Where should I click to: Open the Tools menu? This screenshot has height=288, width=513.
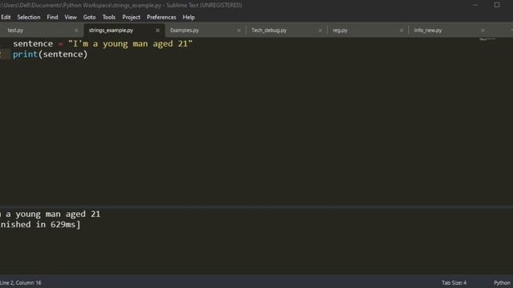pos(109,17)
